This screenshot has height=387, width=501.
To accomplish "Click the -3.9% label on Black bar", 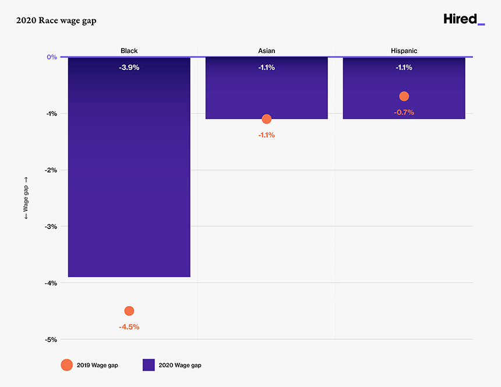I will pyautogui.click(x=129, y=68).
